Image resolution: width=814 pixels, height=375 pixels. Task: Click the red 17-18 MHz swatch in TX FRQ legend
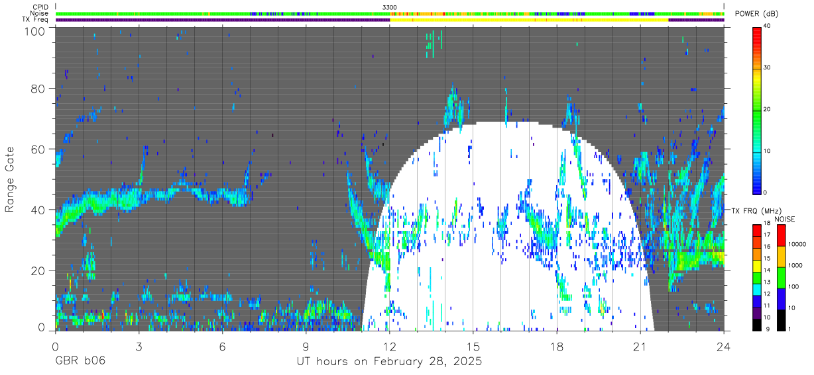(756, 231)
